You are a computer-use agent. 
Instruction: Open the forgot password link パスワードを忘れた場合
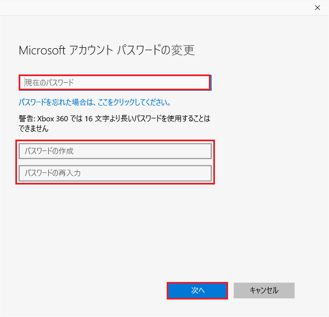[x=95, y=102]
